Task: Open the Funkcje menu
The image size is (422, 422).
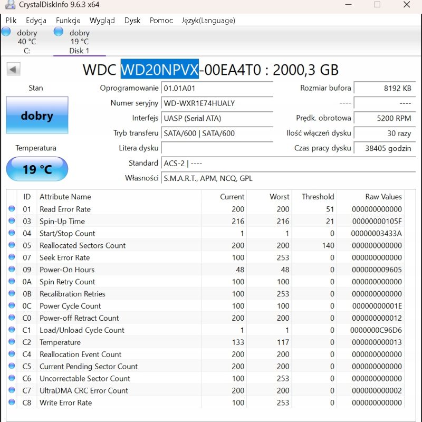Action: click(x=68, y=21)
